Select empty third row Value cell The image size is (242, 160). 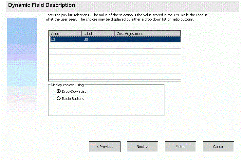click(x=65, y=52)
